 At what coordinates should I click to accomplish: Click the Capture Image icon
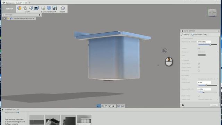coord(55,8)
